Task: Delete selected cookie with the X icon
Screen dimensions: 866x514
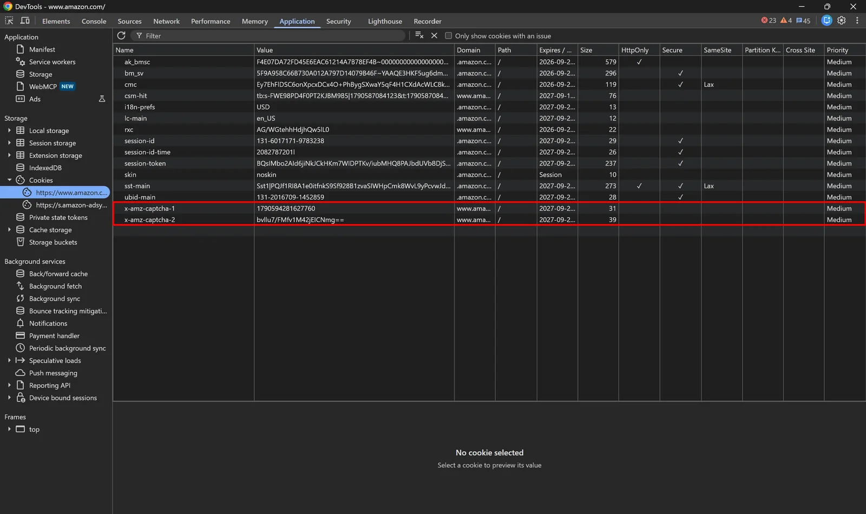Action: [434, 36]
